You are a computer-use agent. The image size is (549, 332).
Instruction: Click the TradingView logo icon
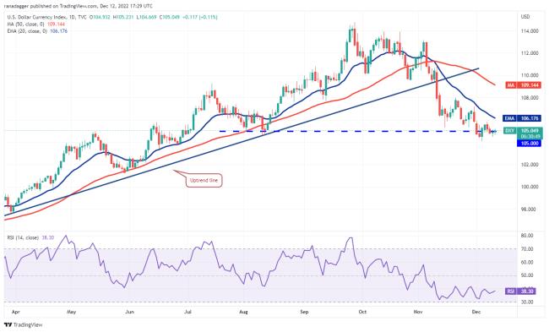7,325
